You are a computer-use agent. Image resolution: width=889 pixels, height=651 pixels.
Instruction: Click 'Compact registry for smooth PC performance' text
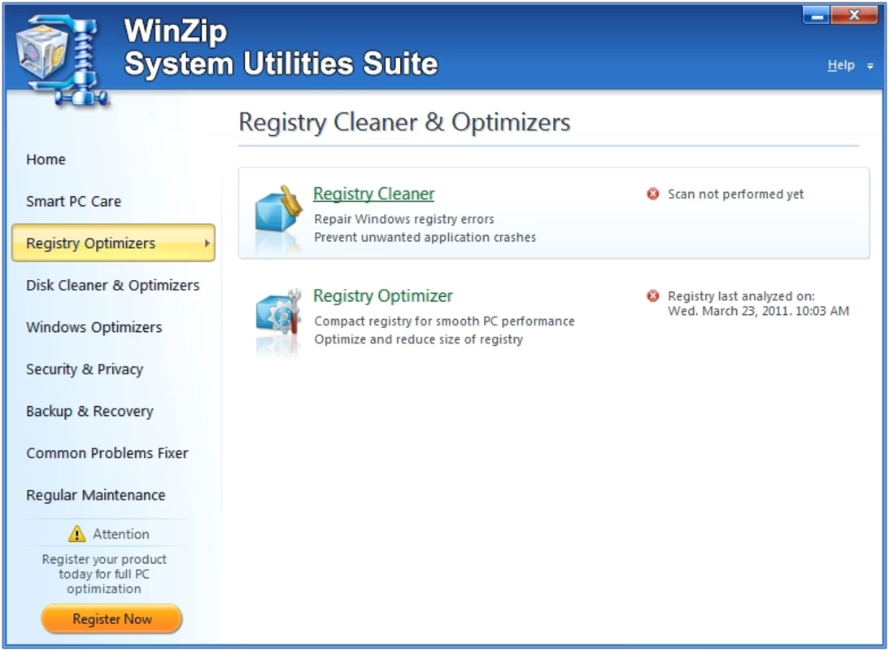[444, 321]
